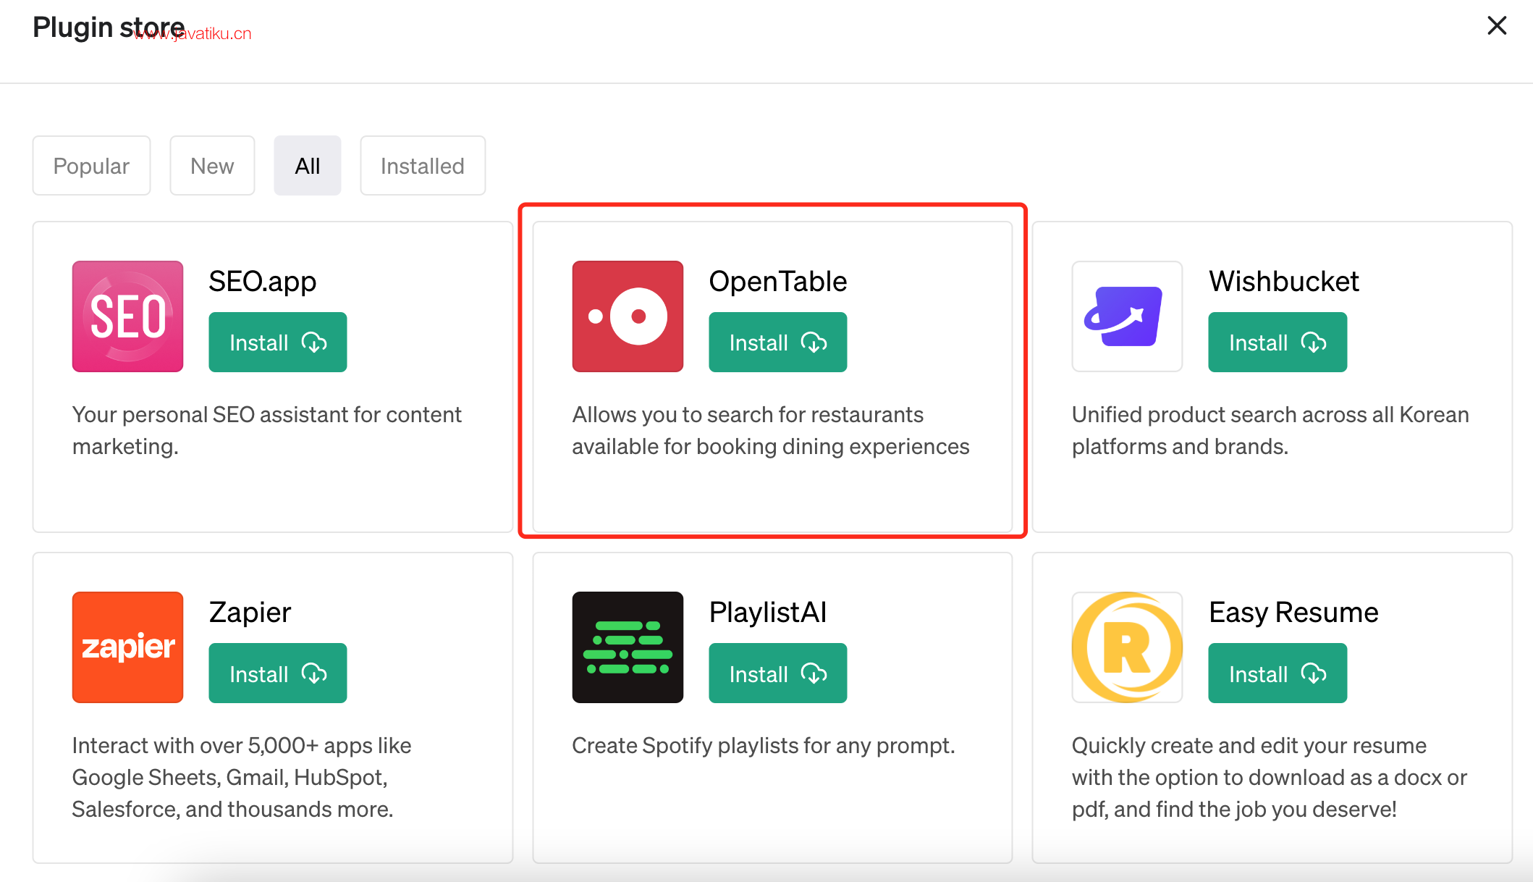Click the 'Plugin store' heading
This screenshot has width=1533, height=882.
coord(109,28)
